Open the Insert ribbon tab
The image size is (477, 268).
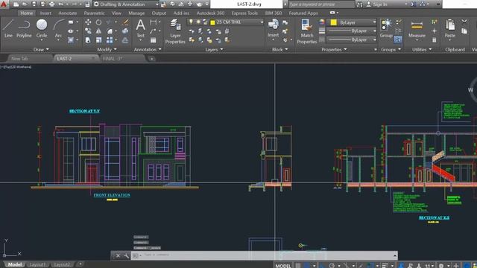(x=45, y=13)
